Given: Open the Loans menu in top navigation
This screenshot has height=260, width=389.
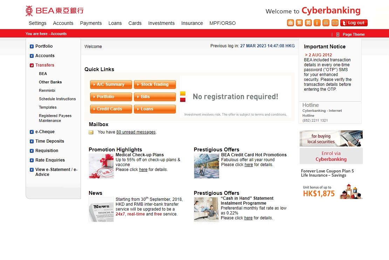Looking at the screenshot, I should [x=115, y=23].
